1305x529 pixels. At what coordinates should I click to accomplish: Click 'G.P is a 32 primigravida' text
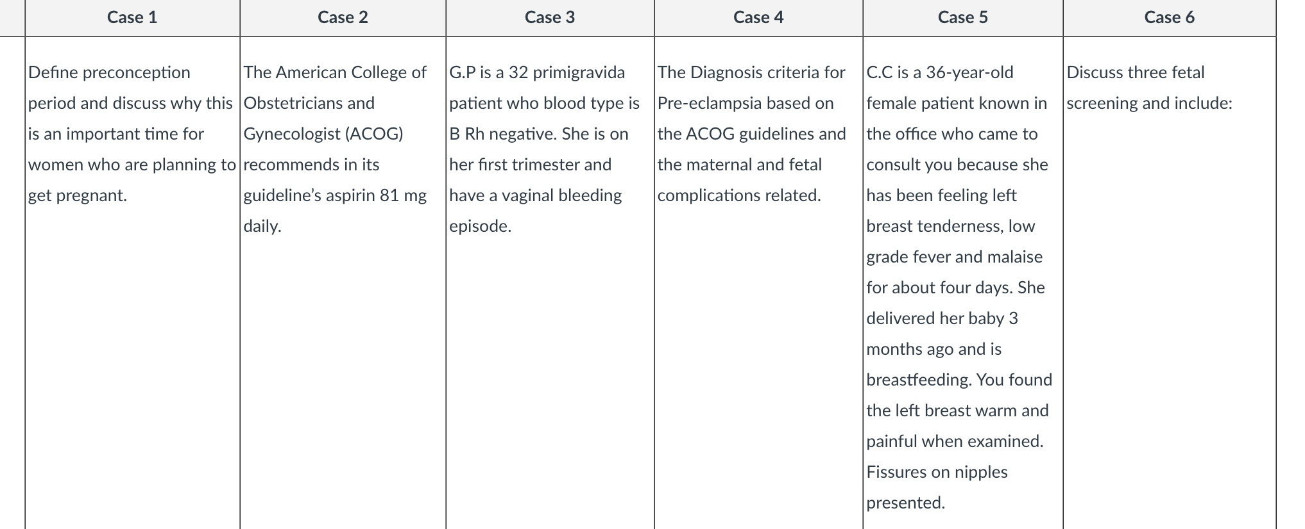(x=537, y=72)
